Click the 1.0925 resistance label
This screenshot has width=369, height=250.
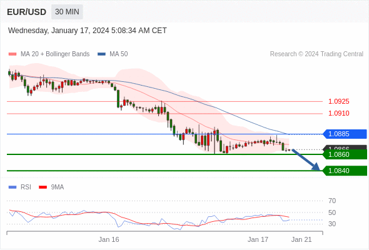tap(338, 102)
